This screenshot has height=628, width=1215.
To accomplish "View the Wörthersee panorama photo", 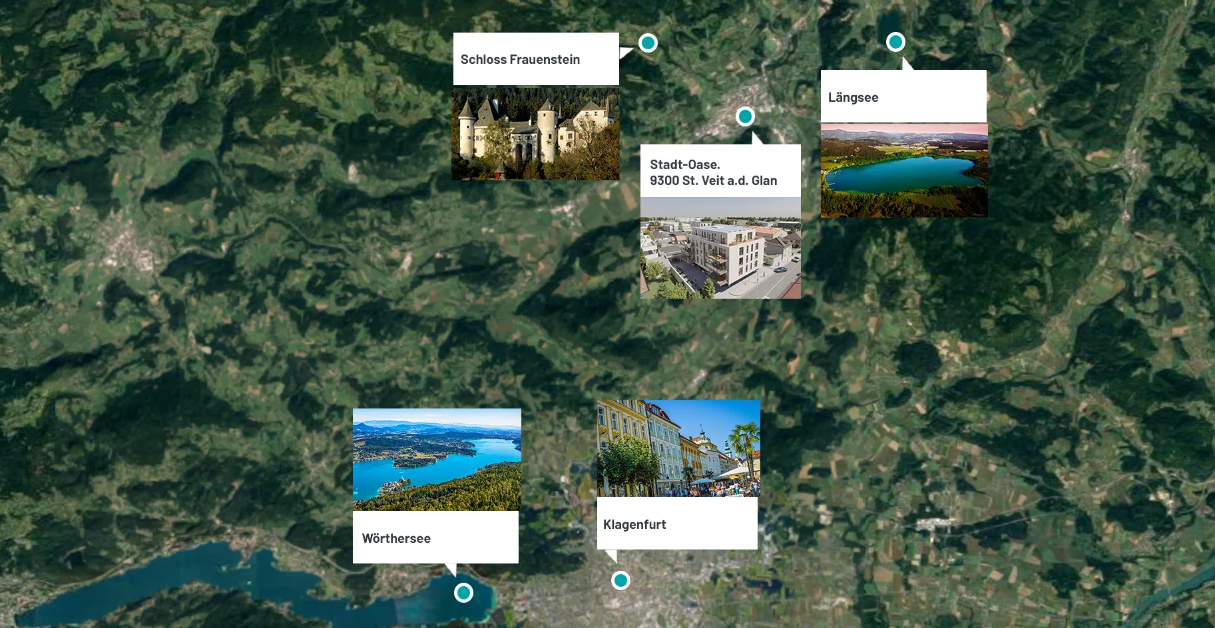I will click(436, 459).
